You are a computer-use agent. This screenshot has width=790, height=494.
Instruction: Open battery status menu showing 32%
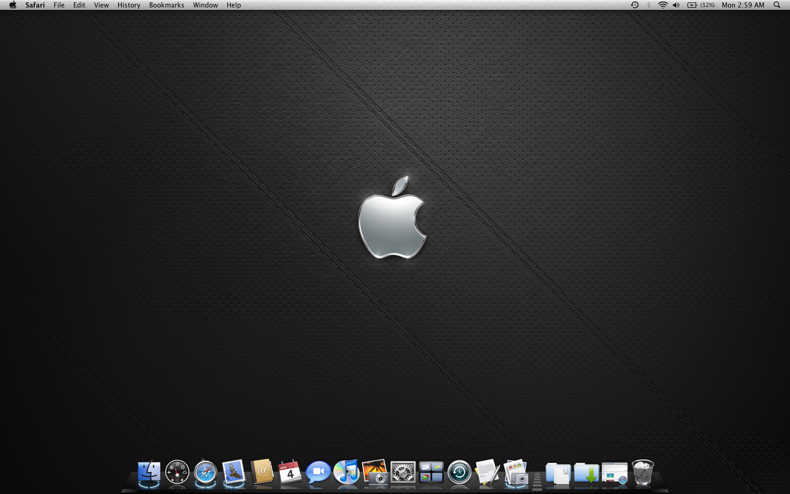point(701,5)
